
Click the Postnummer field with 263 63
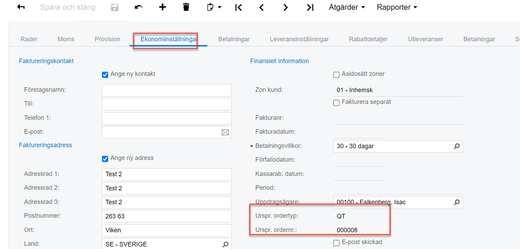167,216
